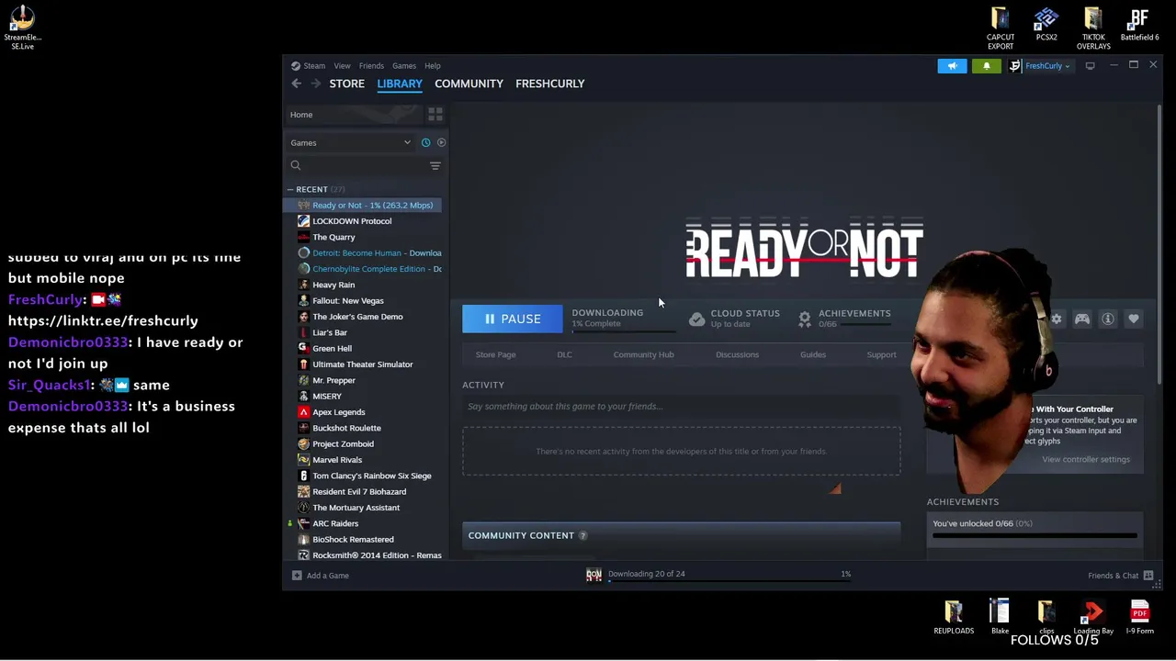Click the Apex Legends icon in game list
Viewport: 1176px width, 661px height.
[304, 412]
